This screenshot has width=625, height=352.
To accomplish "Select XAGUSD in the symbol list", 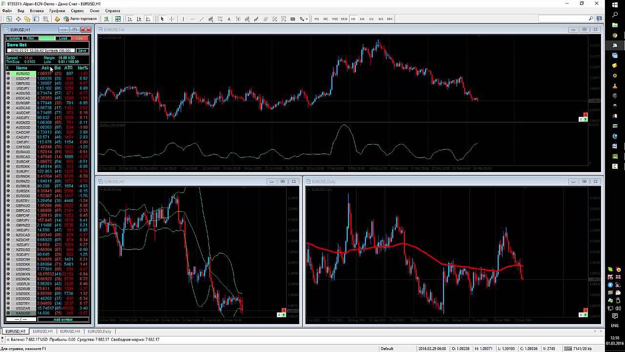I will (22, 313).
